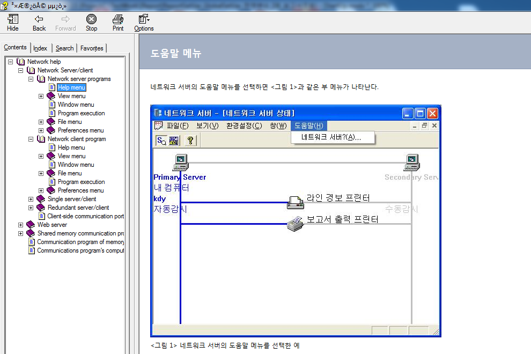This screenshot has width=531, height=354.
Task: Select Window menu under Network server programs
Action: point(76,105)
